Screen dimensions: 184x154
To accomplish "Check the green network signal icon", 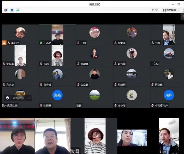I will click(x=18, y=10).
